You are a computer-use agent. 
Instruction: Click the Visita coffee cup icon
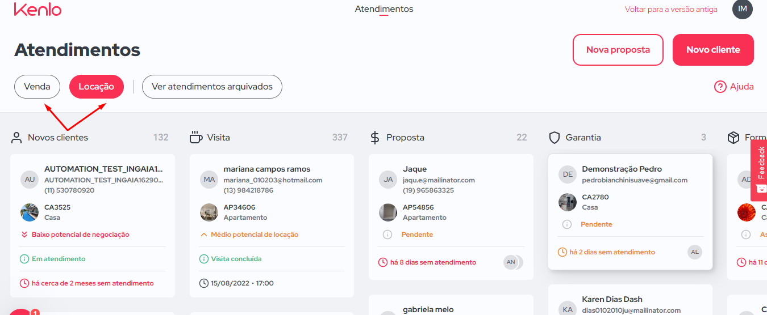click(195, 137)
